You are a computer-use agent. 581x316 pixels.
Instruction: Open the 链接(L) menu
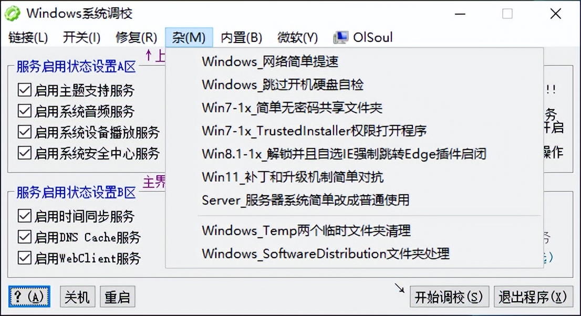click(x=26, y=37)
